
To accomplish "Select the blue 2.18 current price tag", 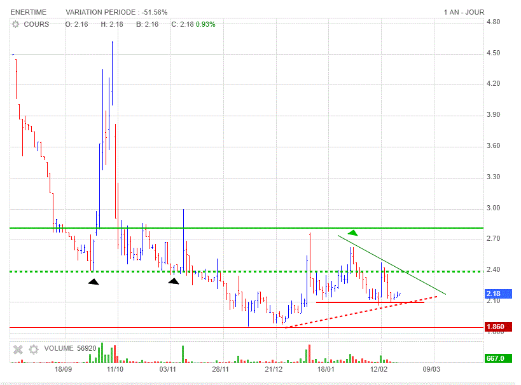I will point(494,294).
